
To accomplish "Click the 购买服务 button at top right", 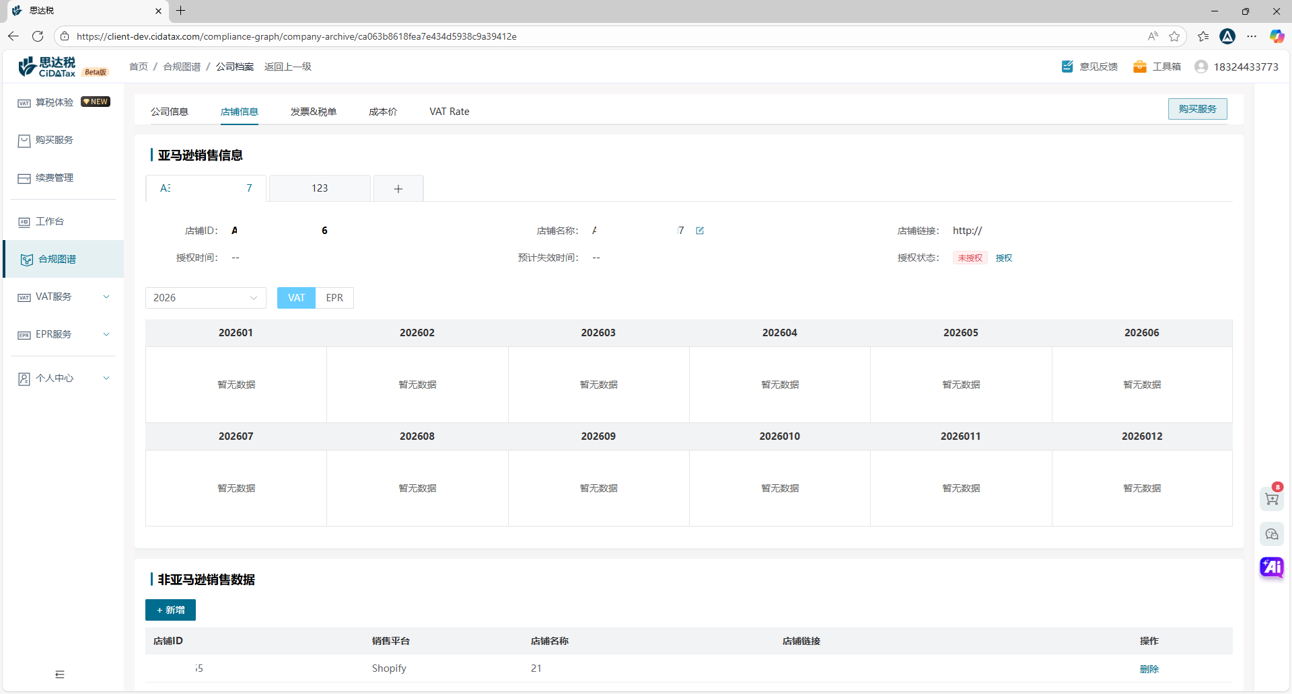I will [1197, 109].
